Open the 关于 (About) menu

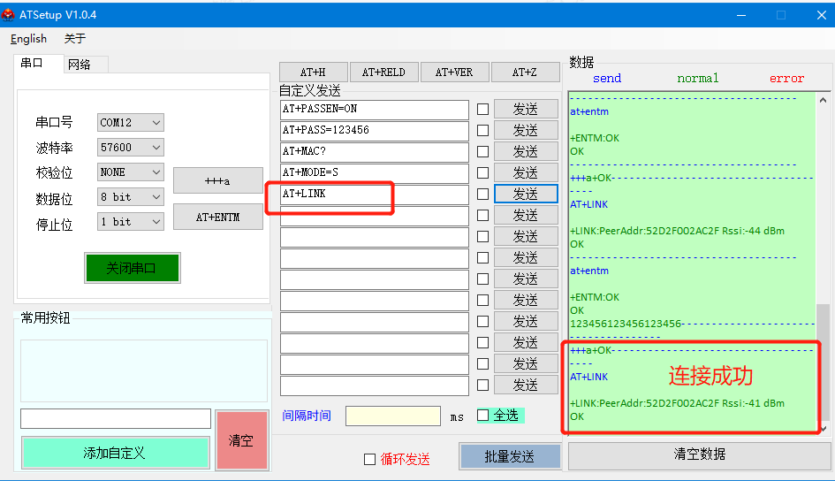75,39
